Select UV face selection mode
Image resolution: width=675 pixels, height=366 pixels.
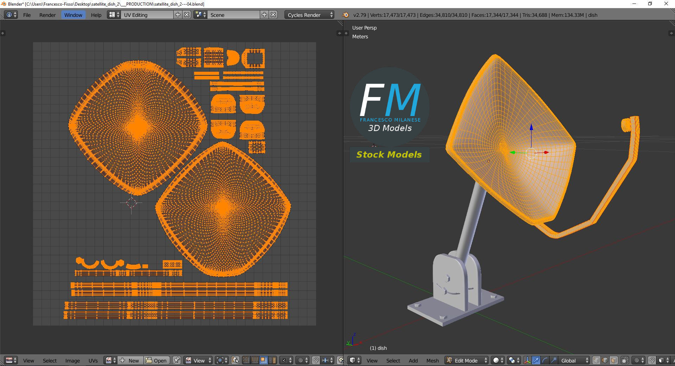point(264,360)
